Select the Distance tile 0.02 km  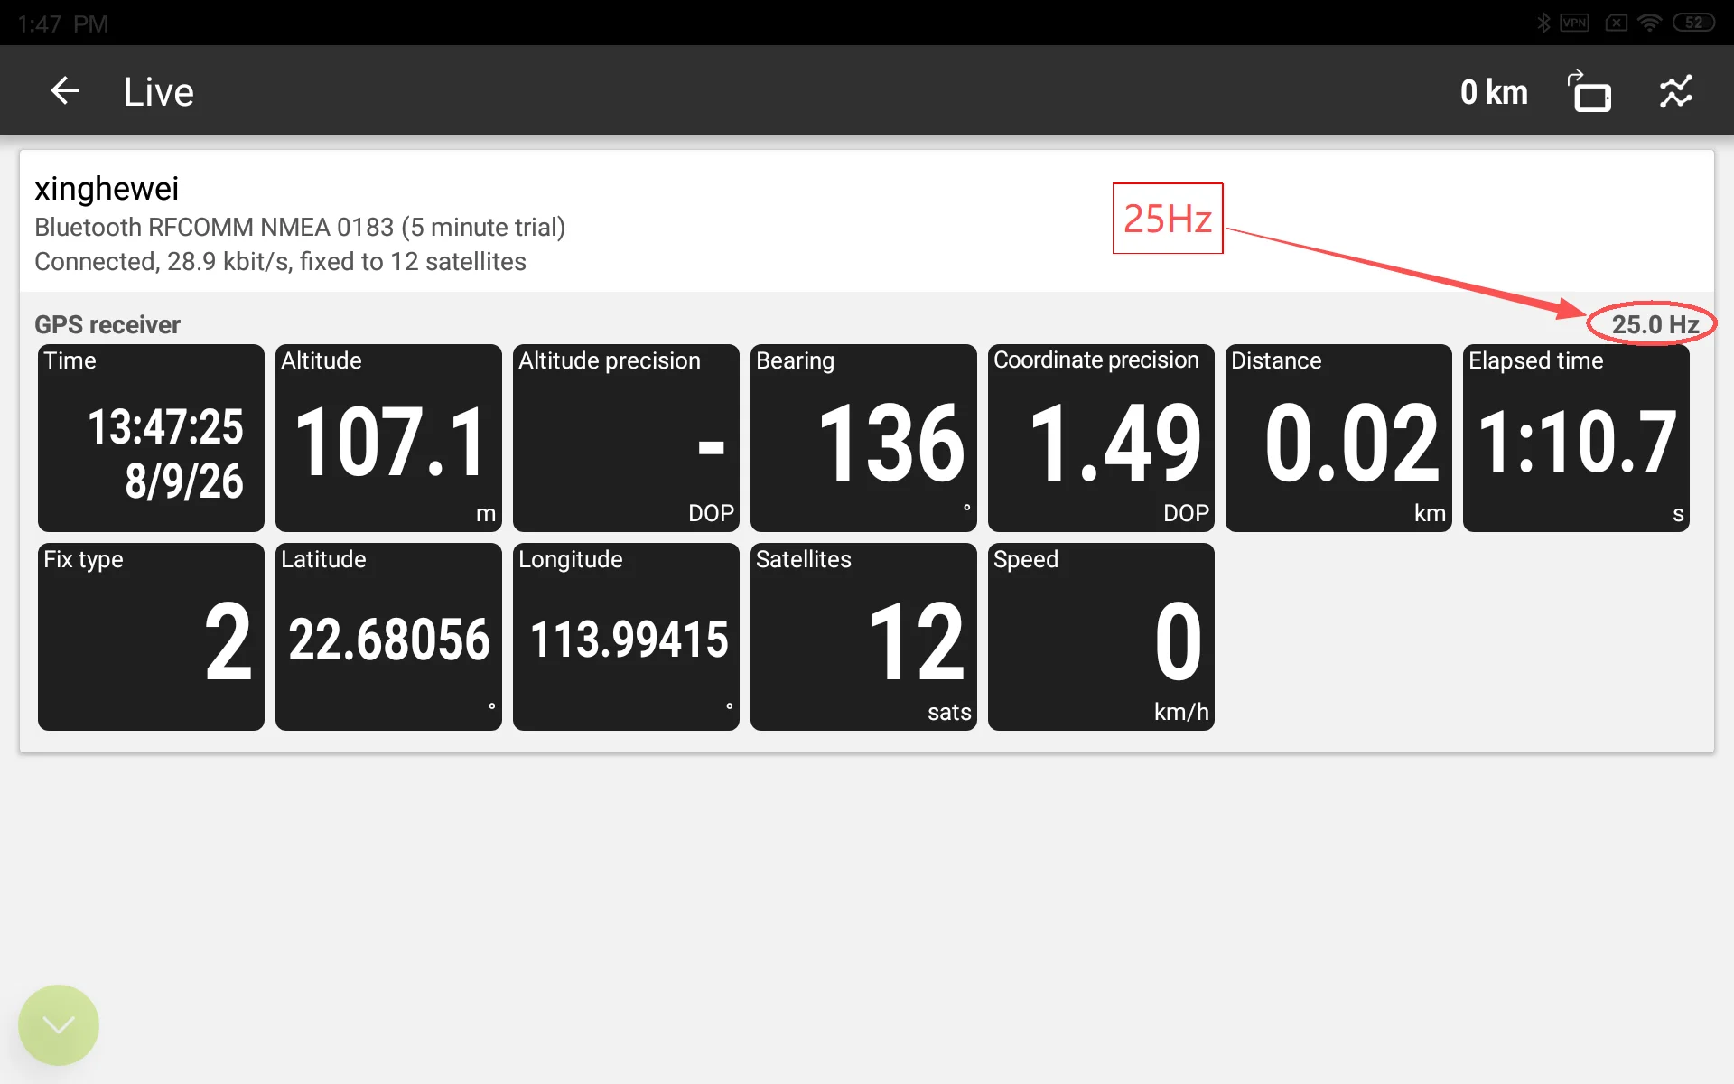pos(1338,438)
